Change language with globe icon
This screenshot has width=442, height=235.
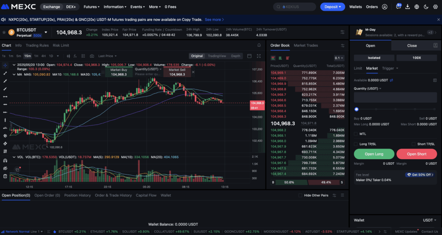417,7
